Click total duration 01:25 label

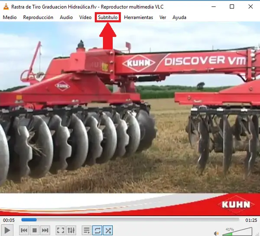point(251,220)
